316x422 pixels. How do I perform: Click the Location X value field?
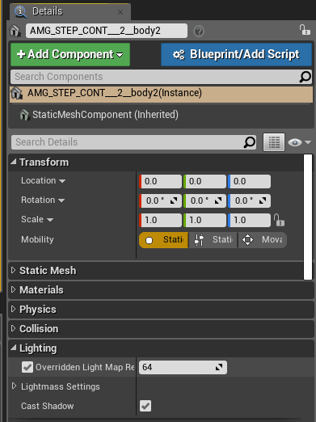coord(161,181)
